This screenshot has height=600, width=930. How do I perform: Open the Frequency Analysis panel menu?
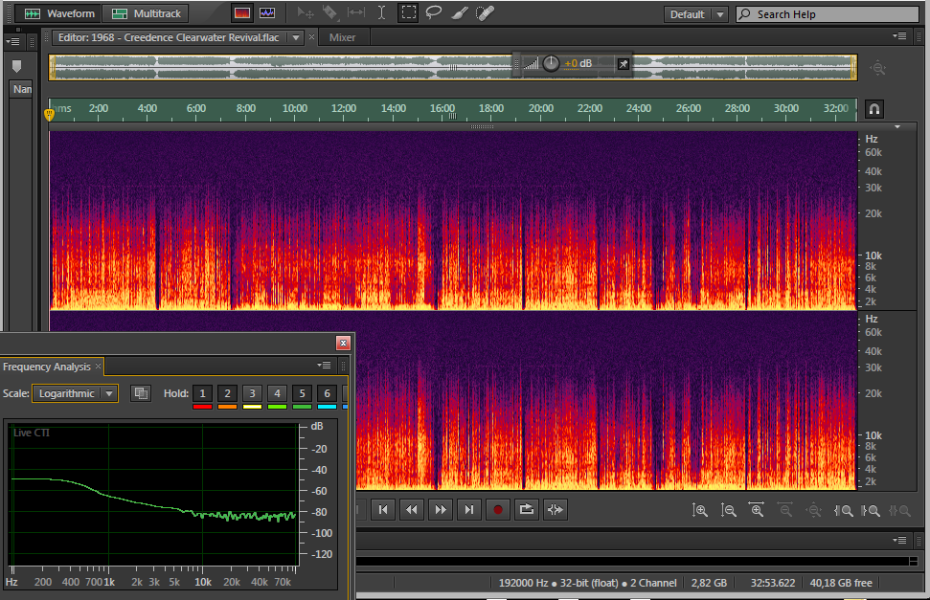click(324, 366)
